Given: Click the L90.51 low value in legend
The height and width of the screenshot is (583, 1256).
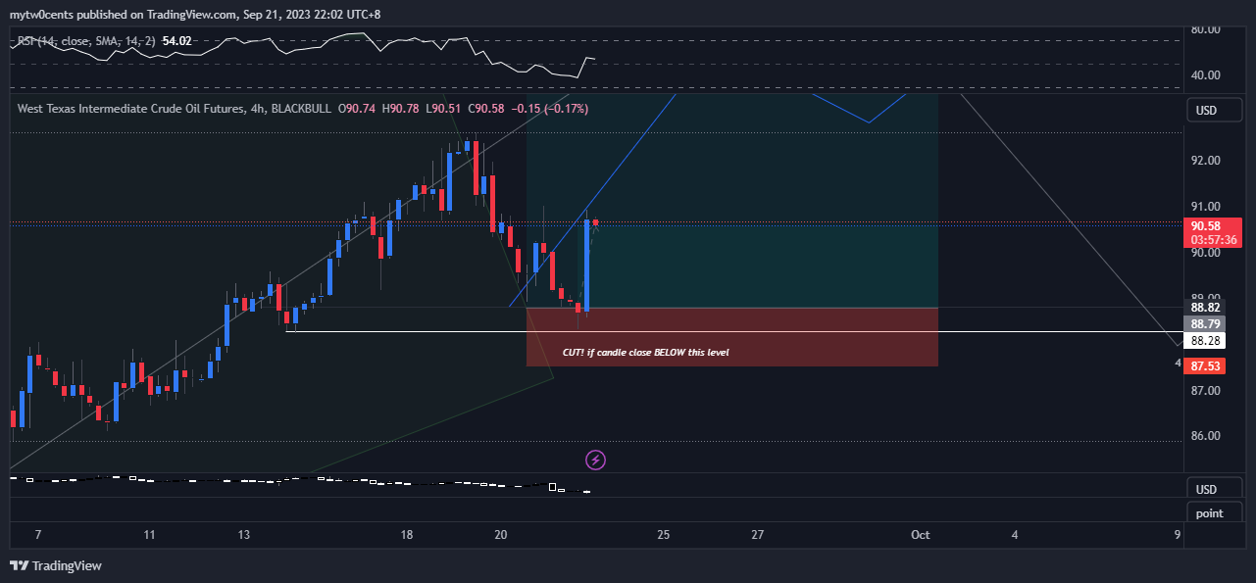Looking at the screenshot, I should point(442,109).
